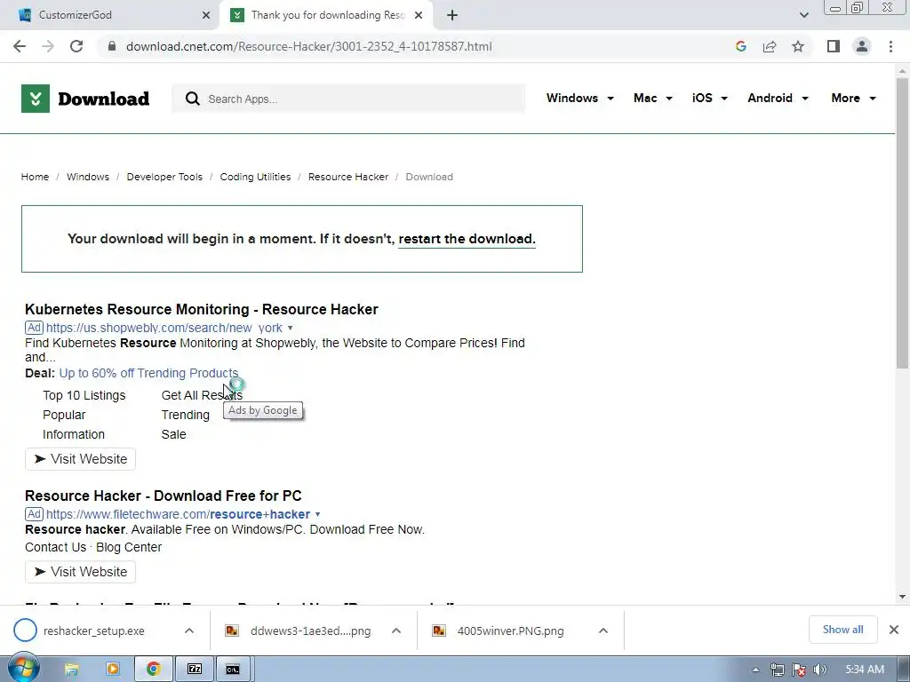Click the site security padlock icon

112,46
